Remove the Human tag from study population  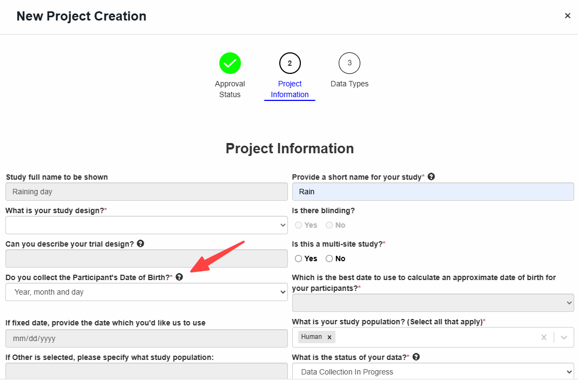(330, 337)
